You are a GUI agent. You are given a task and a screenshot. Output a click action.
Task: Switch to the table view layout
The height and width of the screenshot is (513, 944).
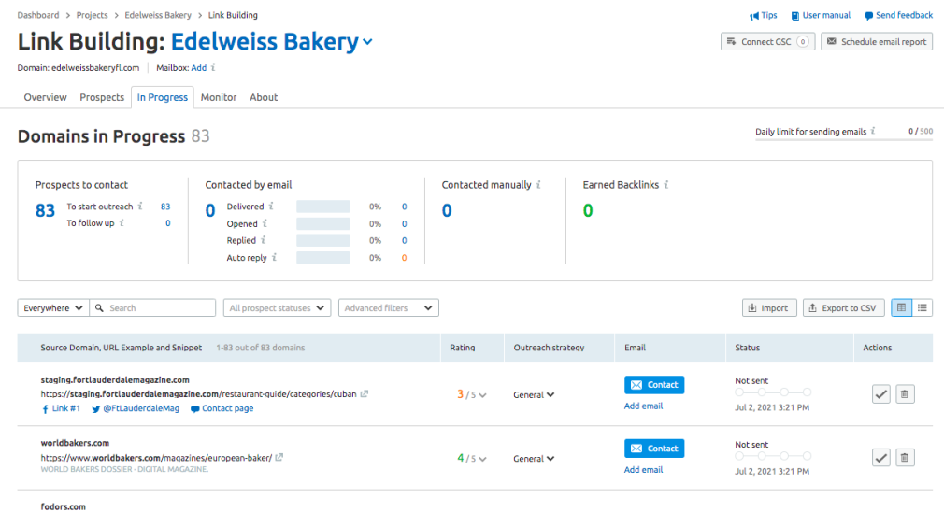pos(901,307)
